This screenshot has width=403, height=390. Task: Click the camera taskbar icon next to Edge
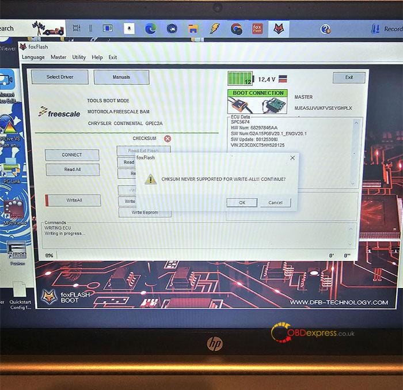(172, 29)
